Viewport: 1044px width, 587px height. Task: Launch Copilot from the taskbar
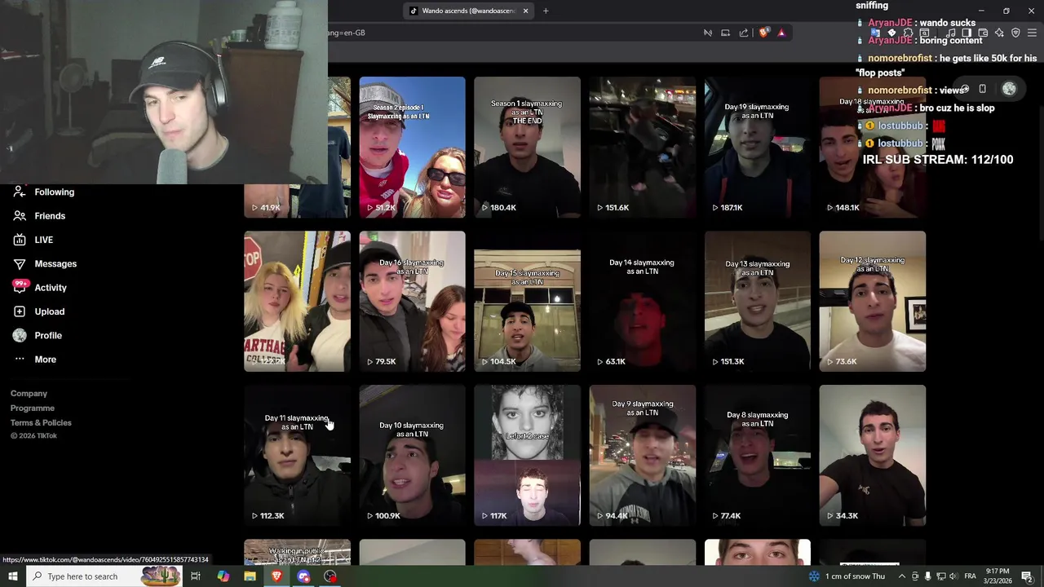click(223, 576)
